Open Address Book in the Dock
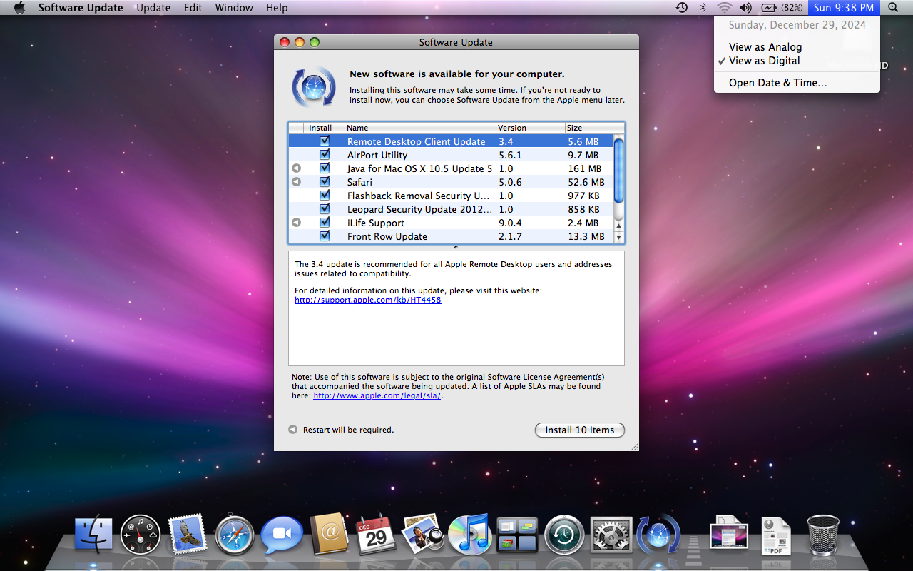Image resolution: width=913 pixels, height=571 pixels. (329, 535)
